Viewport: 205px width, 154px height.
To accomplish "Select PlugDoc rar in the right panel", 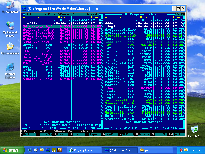I will [144, 88].
